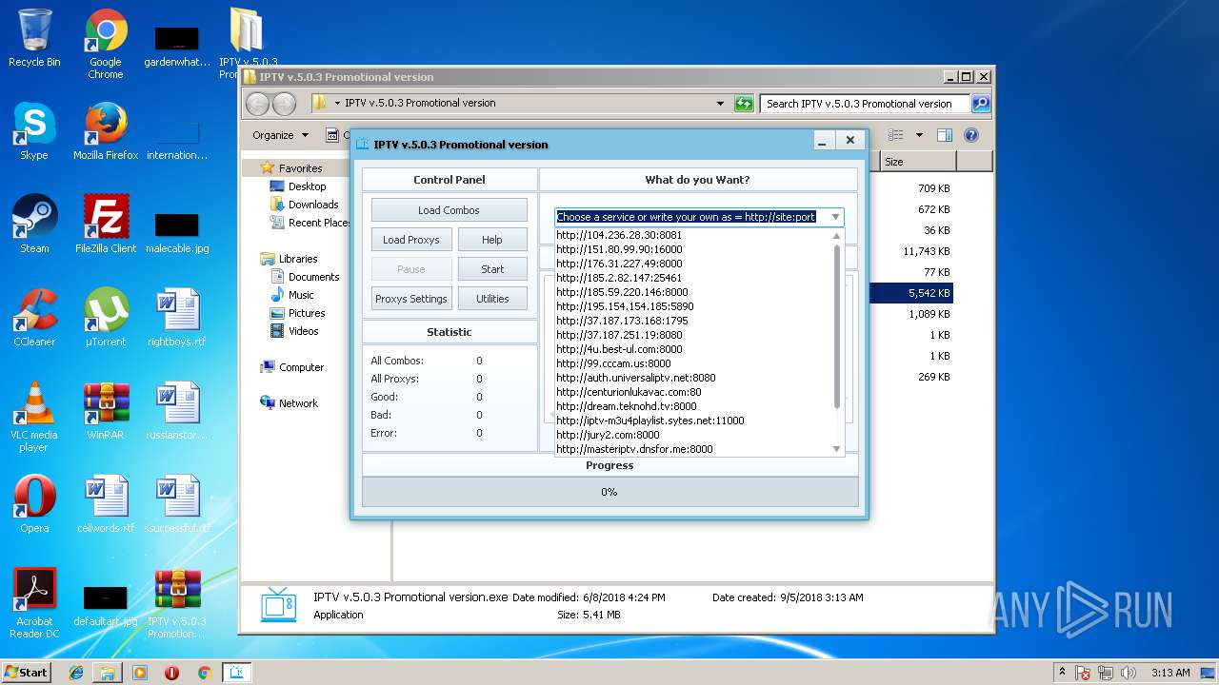
Task: Click Internet Explorer taskbar icon
Action: tap(76, 673)
